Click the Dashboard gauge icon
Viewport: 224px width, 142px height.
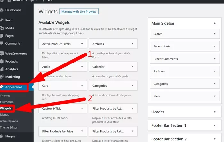[x=2, y=10]
